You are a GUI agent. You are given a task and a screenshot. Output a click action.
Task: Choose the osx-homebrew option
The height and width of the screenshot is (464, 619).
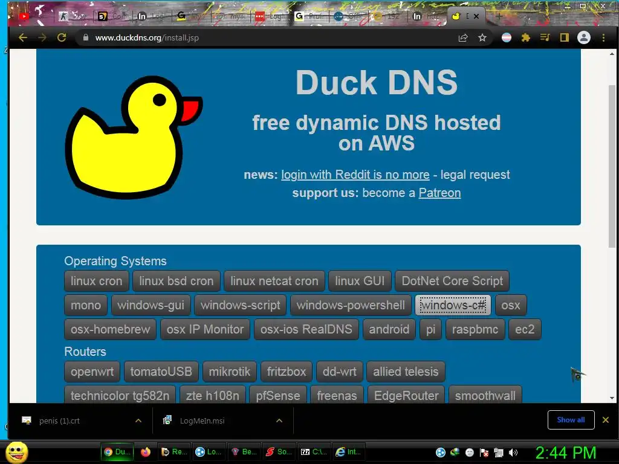pyautogui.click(x=110, y=329)
